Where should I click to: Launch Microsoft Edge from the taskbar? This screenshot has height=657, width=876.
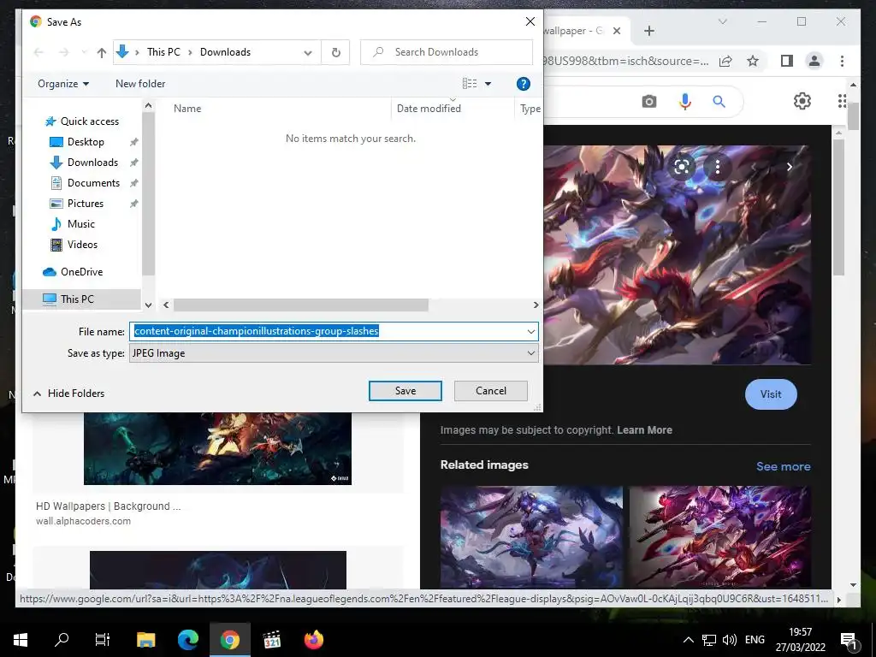(187, 640)
